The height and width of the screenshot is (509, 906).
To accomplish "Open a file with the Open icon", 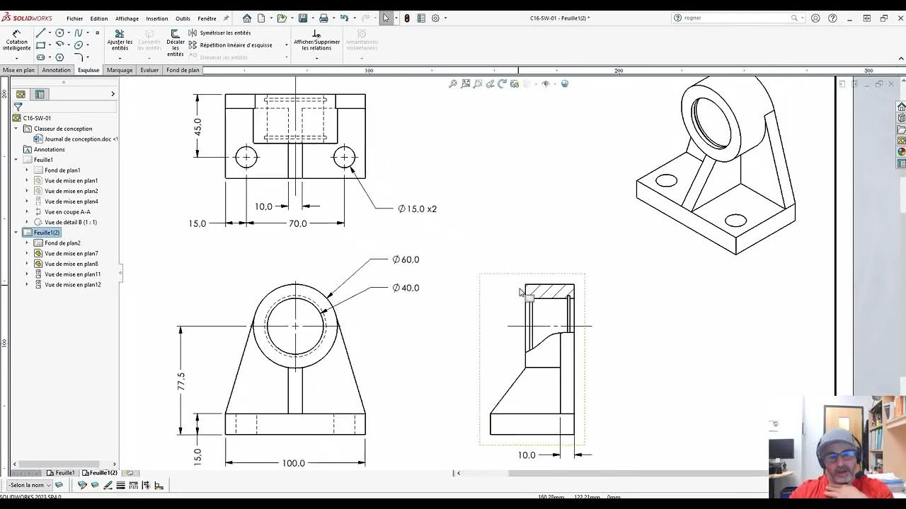I will (282, 18).
